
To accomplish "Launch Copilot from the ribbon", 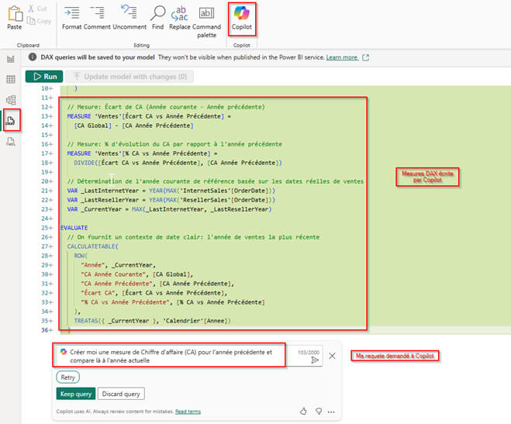I will click(x=241, y=19).
